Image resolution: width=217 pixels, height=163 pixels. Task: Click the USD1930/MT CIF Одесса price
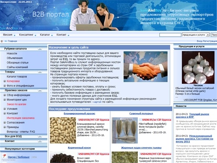94,120
